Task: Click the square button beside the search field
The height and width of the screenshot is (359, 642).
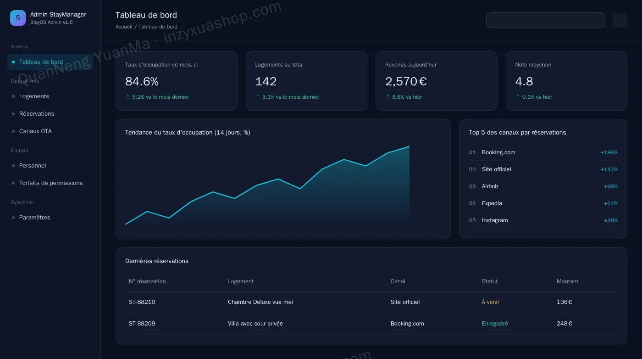Action: click(x=620, y=20)
